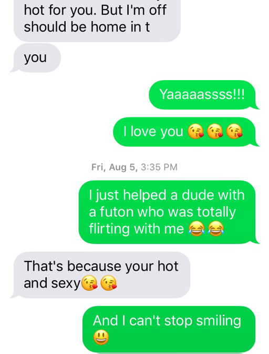The height and width of the screenshot is (354, 269).
Task: Tap the 'Fri, Aug 5, 3:35 PM' timestamp
Action: [134, 167]
